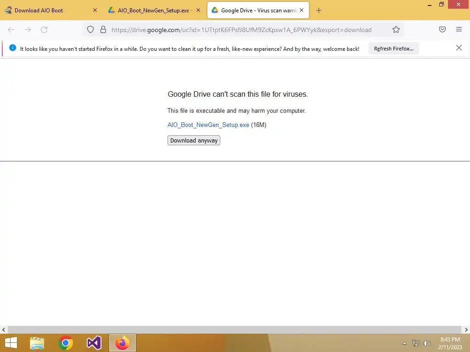Screen dimensions: 470x352
Task: Restore down the Firefox window
Action: click(442, 5)
